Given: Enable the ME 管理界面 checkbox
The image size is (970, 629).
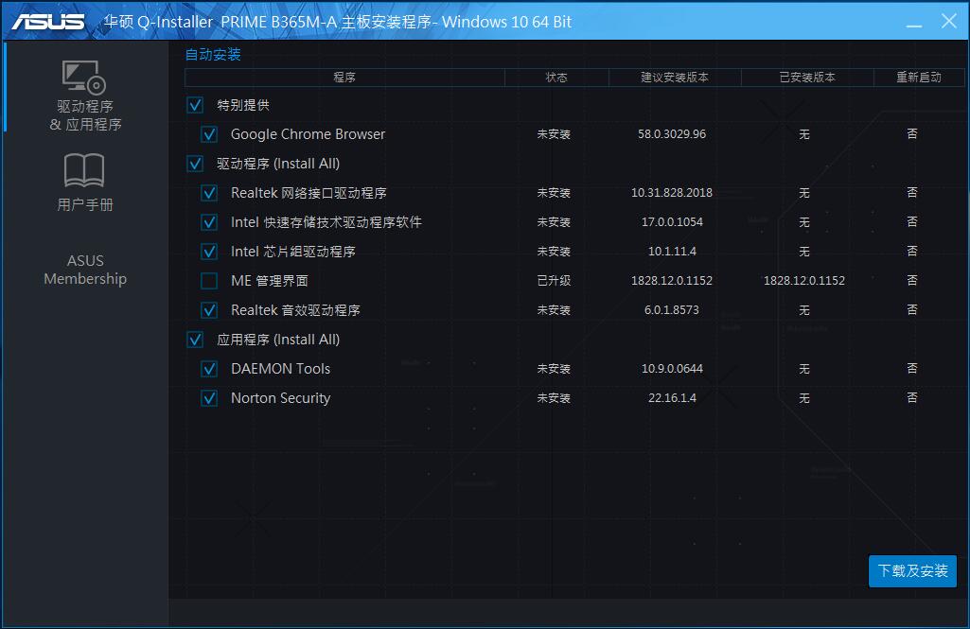Looking at the screenshot, I should (x=209, y=280).
